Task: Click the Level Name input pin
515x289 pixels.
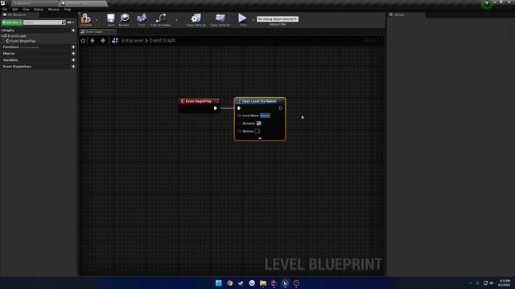Action: pyautogui.click(x=239, y=116)
